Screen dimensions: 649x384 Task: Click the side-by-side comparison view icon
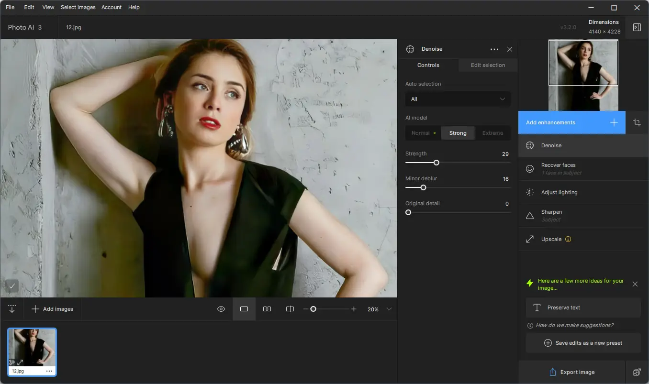[267, 309]
